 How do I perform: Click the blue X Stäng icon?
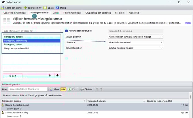coord(57,8)
